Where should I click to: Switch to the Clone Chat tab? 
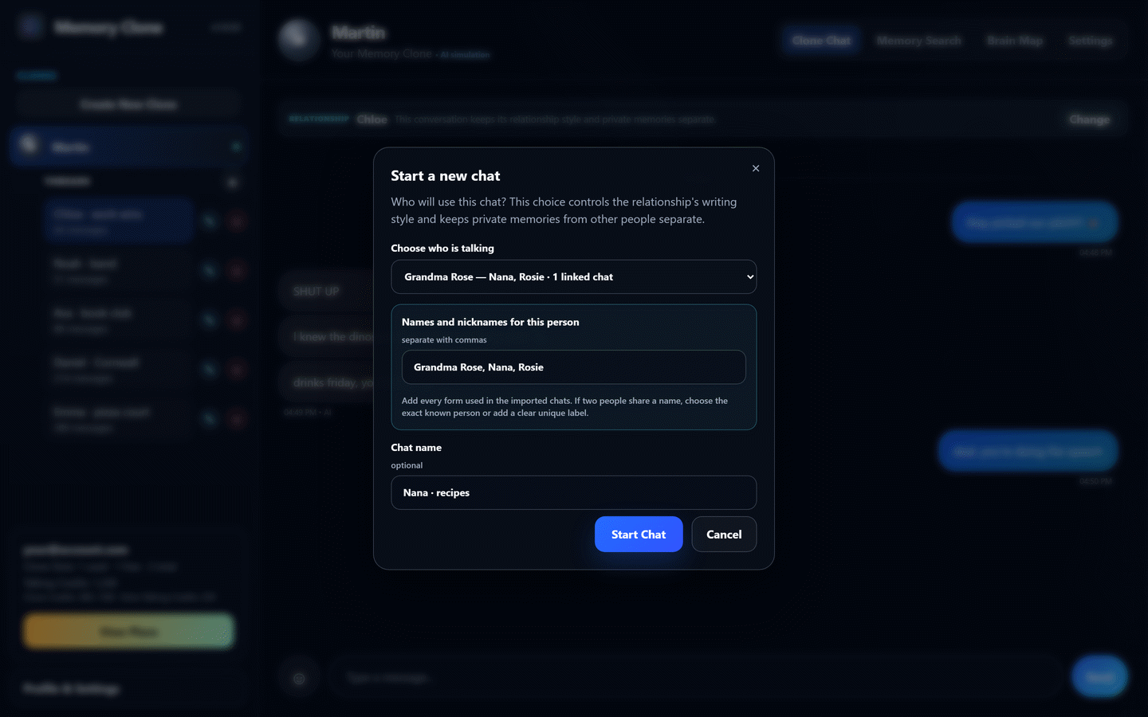(x=821, y=41)
